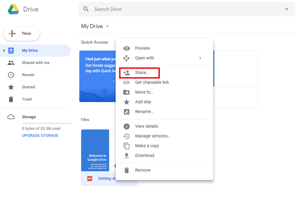Click the Move to folder icon
The width and height of the screenshot is (296, 199).
pyautogui.click(x=126, y=92)
